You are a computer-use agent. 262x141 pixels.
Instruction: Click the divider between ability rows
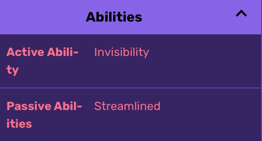click(130, 88)
